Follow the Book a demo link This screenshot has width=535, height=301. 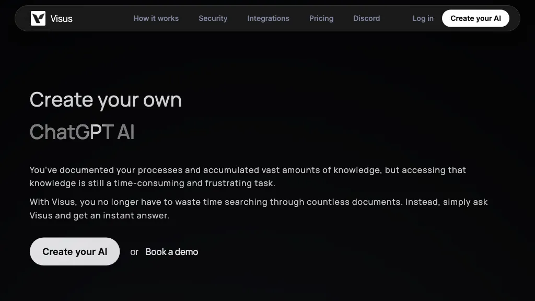[x=171, y=252]
